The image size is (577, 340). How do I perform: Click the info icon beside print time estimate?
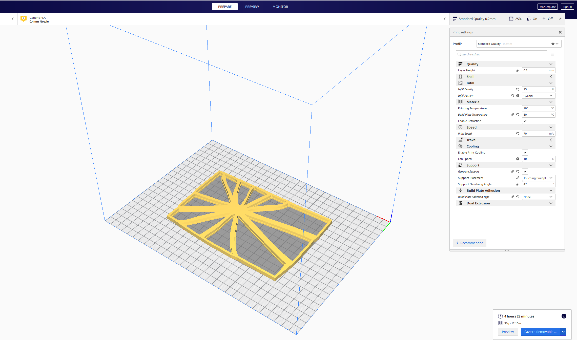(x=564, y=316)
